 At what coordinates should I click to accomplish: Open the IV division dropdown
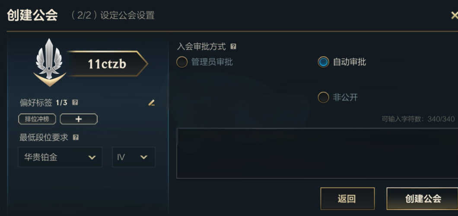pyautogui.click(x=134, y=157)
